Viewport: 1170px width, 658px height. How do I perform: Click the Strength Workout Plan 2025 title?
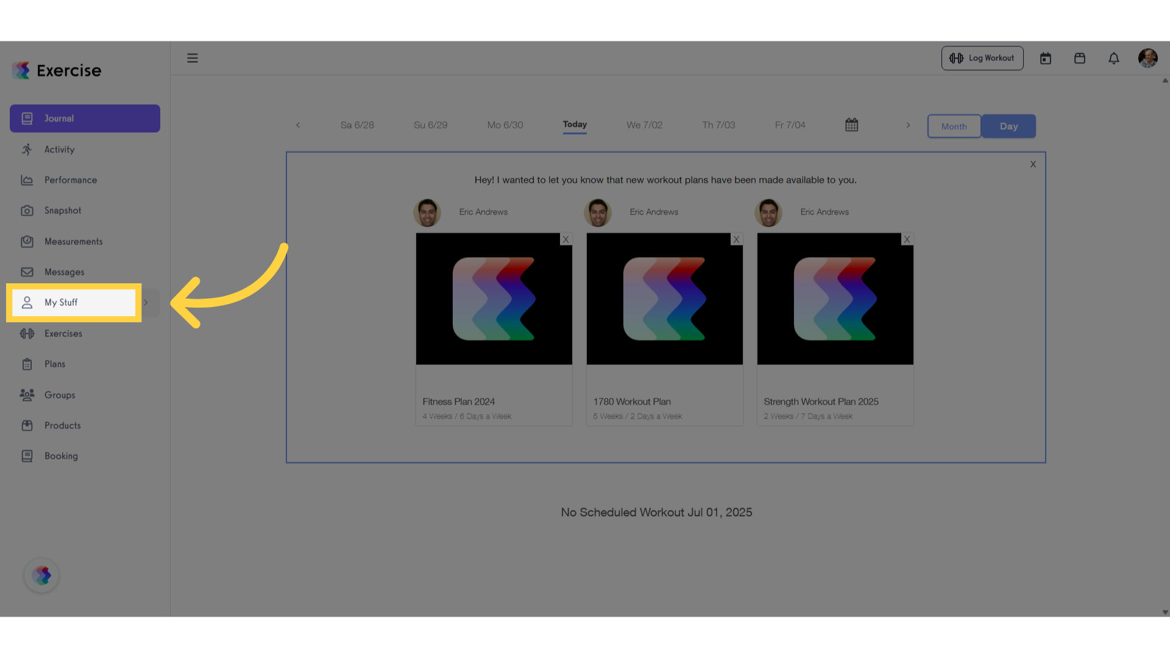(821, 402)
